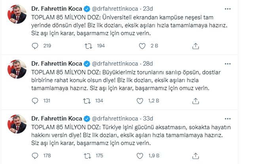Retweet the tweet showing 175 retweets

[87, 156]
